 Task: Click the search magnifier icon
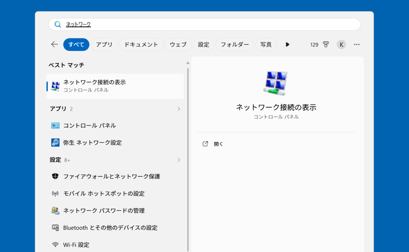click(58, 24)
